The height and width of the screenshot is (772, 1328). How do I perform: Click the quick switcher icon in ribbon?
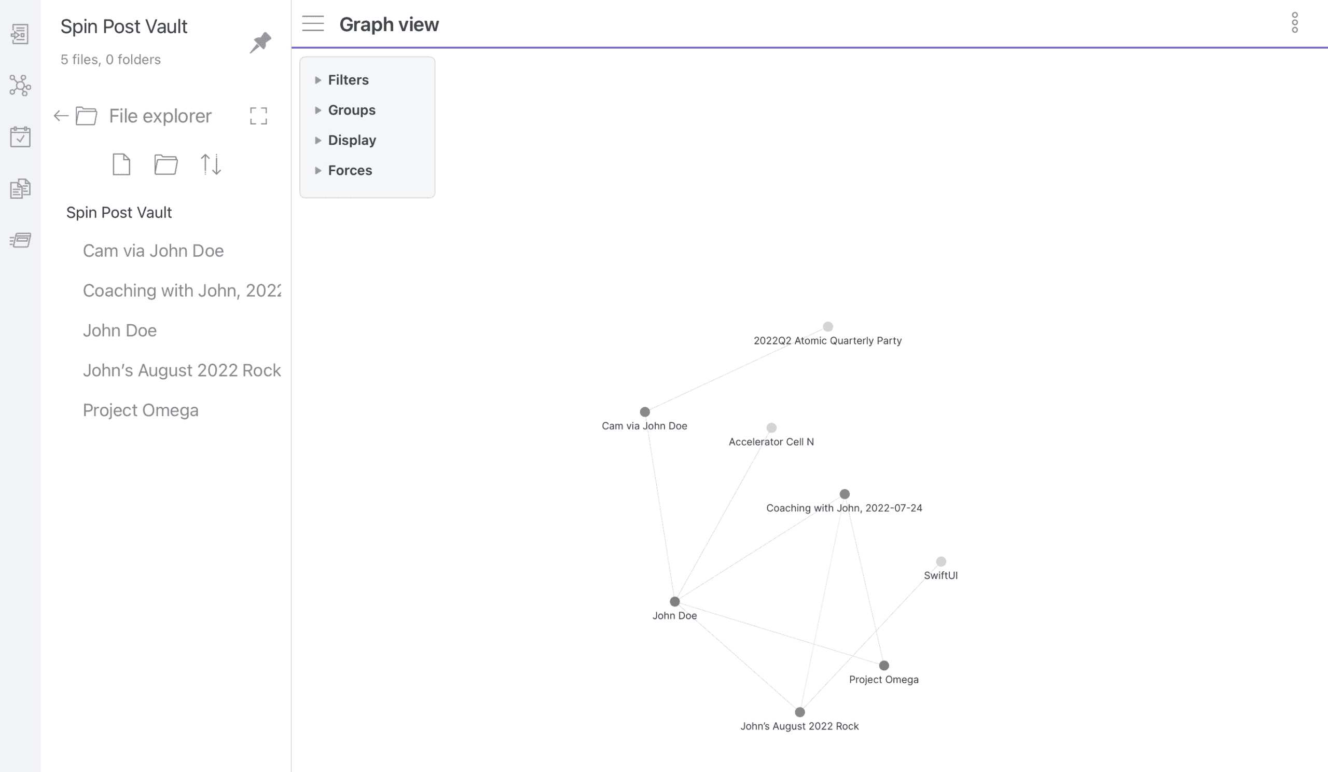click(20, 34)
